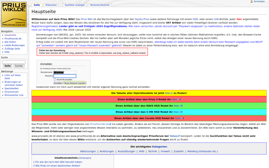Screen dimensions: 269x168
Task: Open the HSD link in intro
Action: tap(195, 19)
